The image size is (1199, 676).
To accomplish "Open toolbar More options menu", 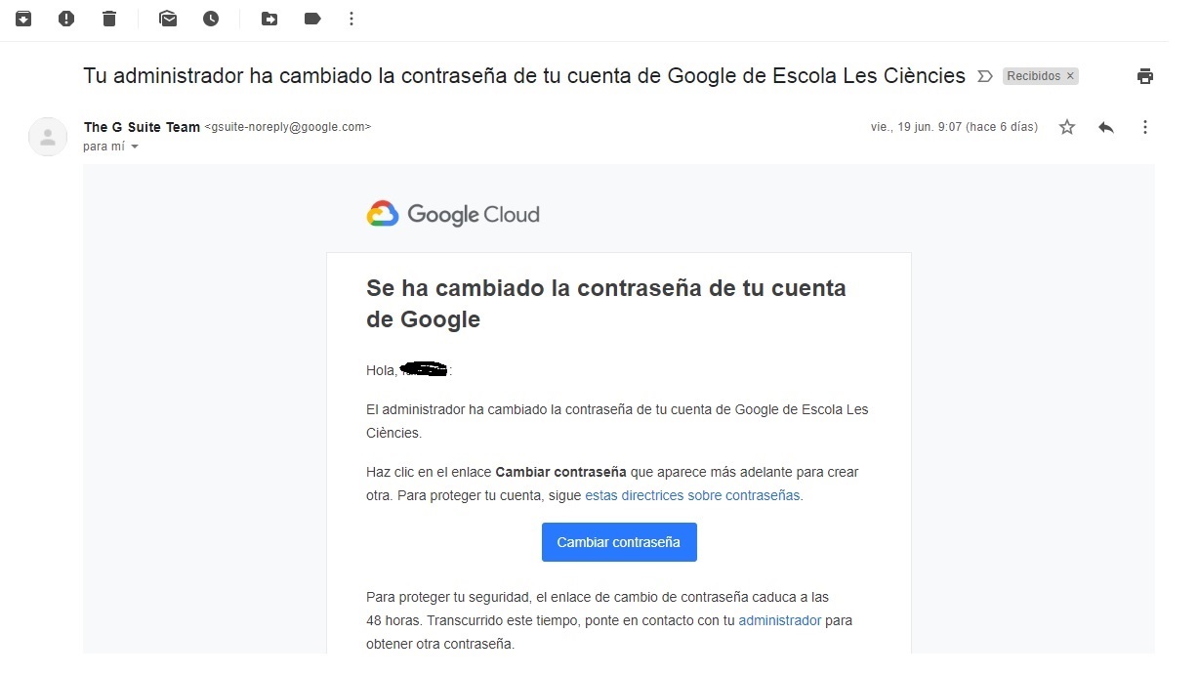I will click(x=351, y=19).
